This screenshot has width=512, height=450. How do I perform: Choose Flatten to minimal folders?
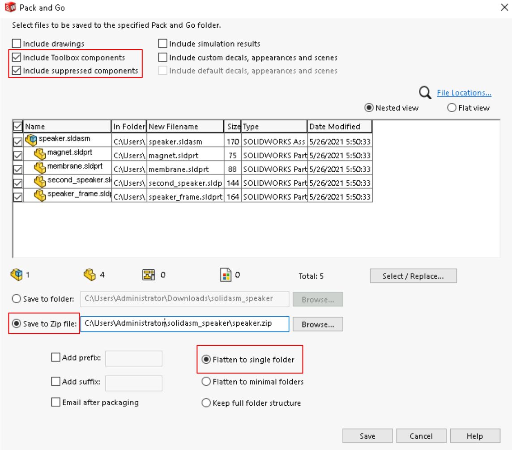206,382
